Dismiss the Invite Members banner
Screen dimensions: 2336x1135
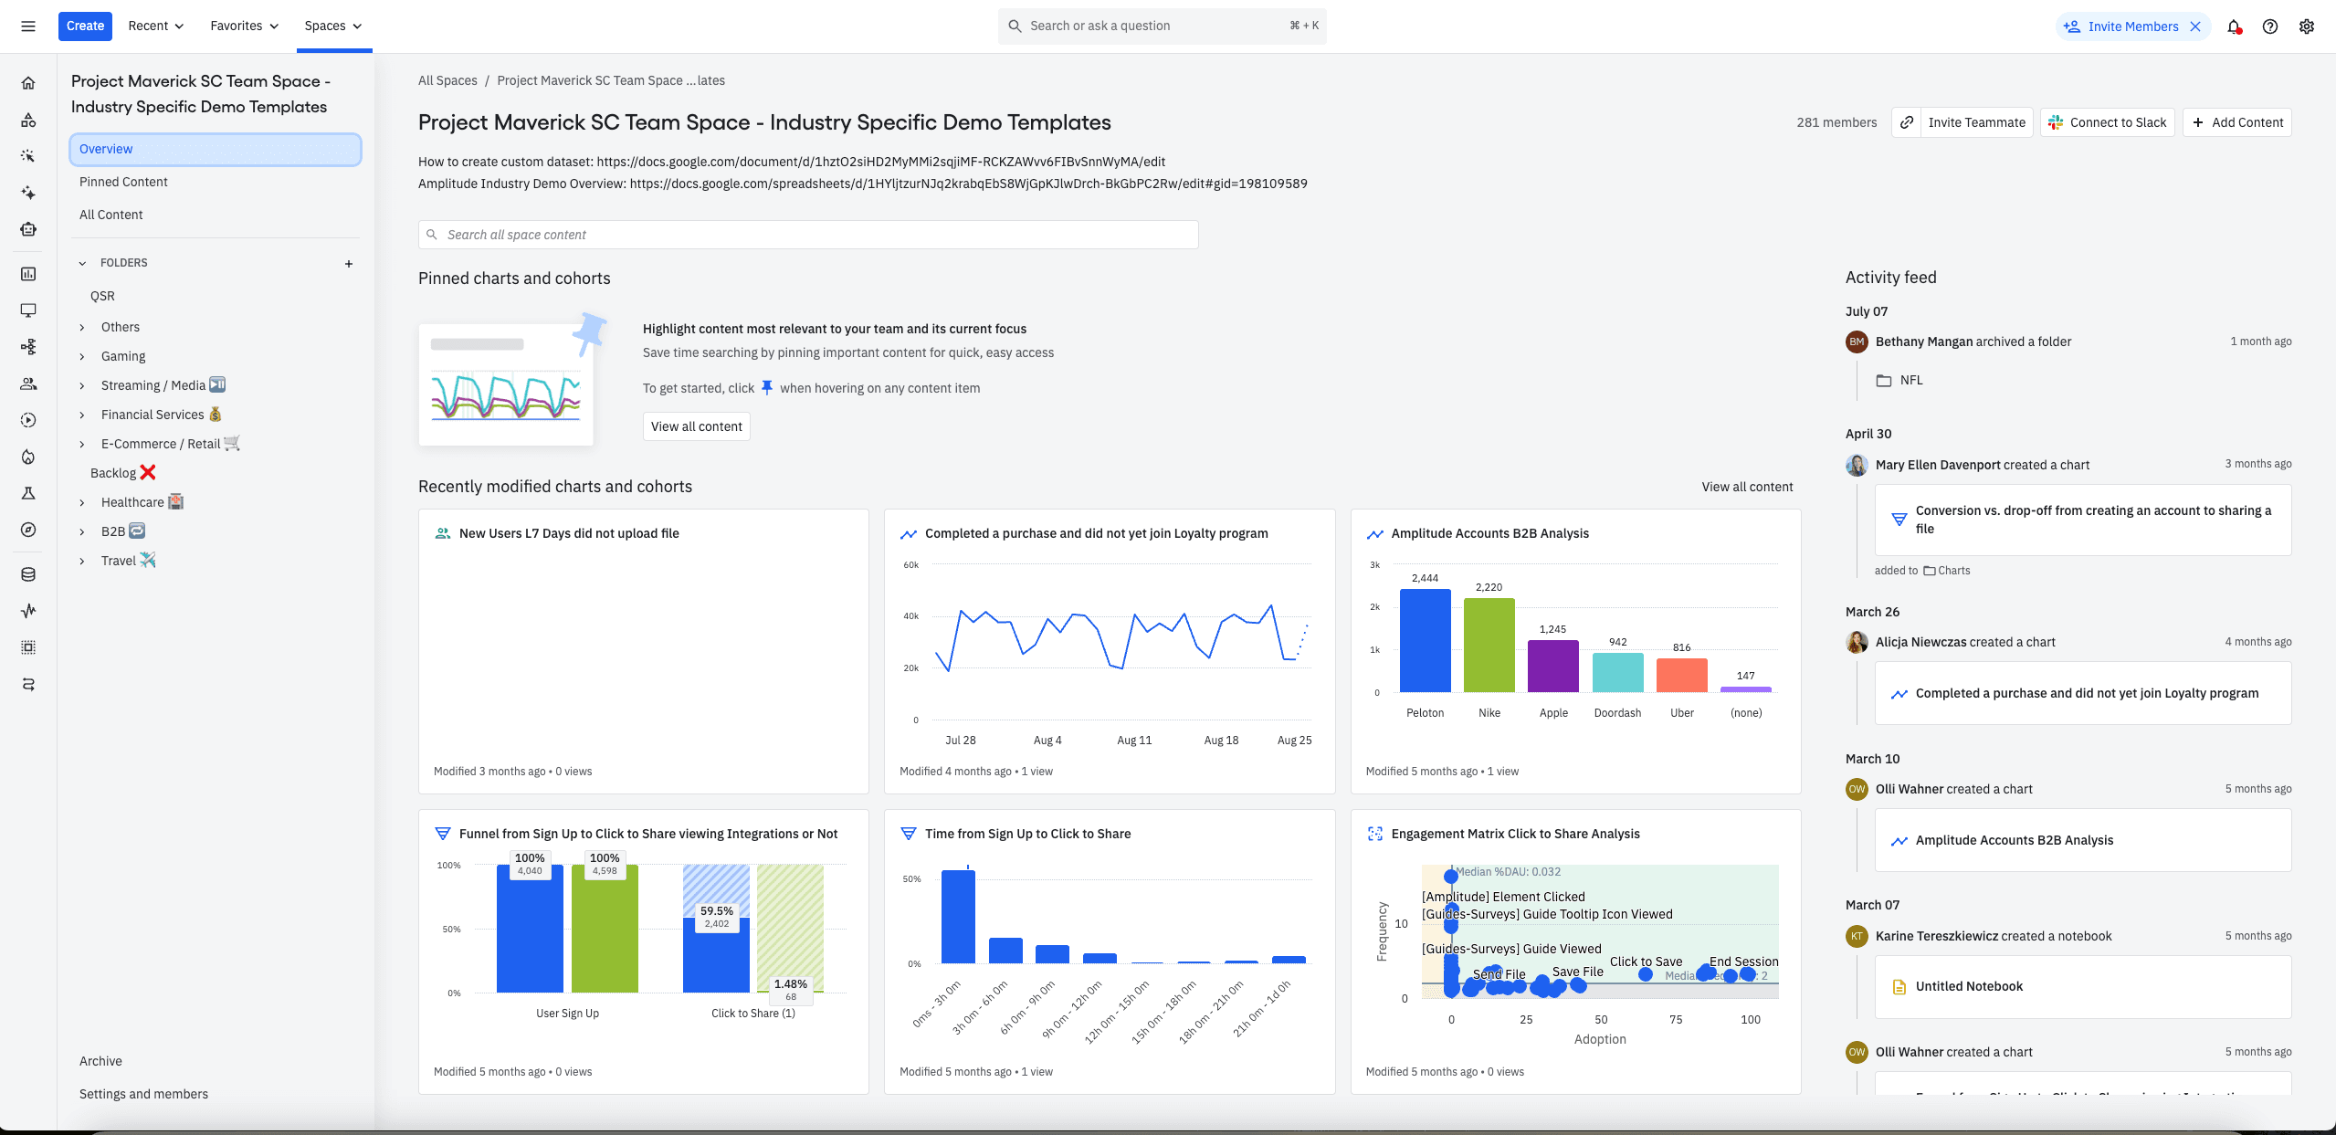coord(2195,26)
